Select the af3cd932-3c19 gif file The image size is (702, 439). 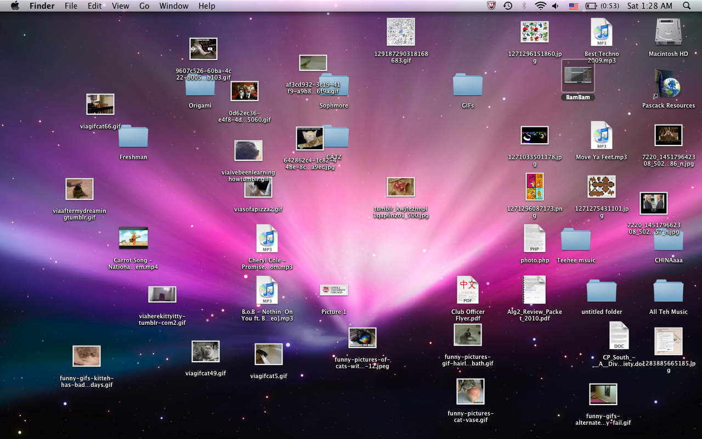313,63
